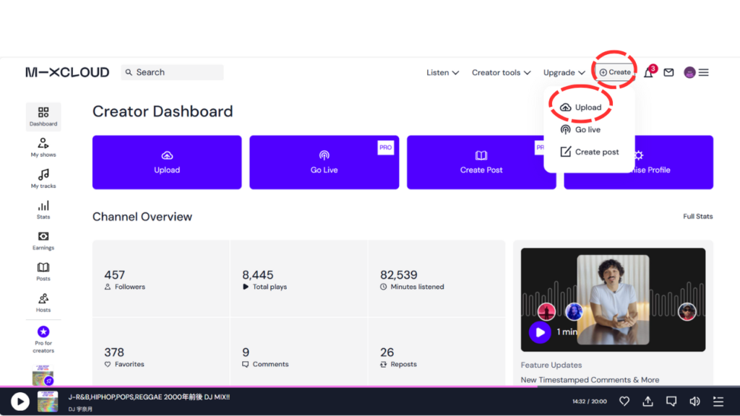Screen dimensions: 740x416
Task: Open the notifications bell icon
Action: [648, 73]
